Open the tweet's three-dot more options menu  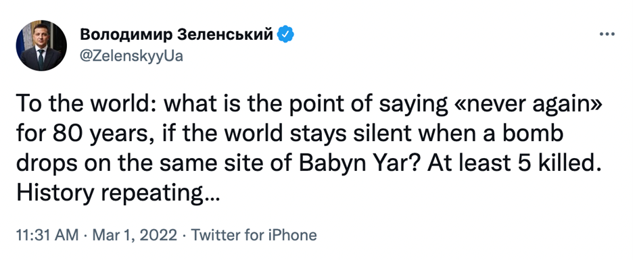(607, 34)
